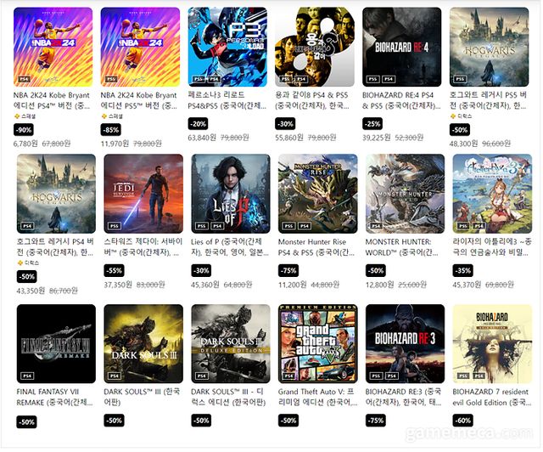This screenshot has height=452, width=543.
Task: Click the -75% badge under Monster Hunter Rise
Action: 288,270
